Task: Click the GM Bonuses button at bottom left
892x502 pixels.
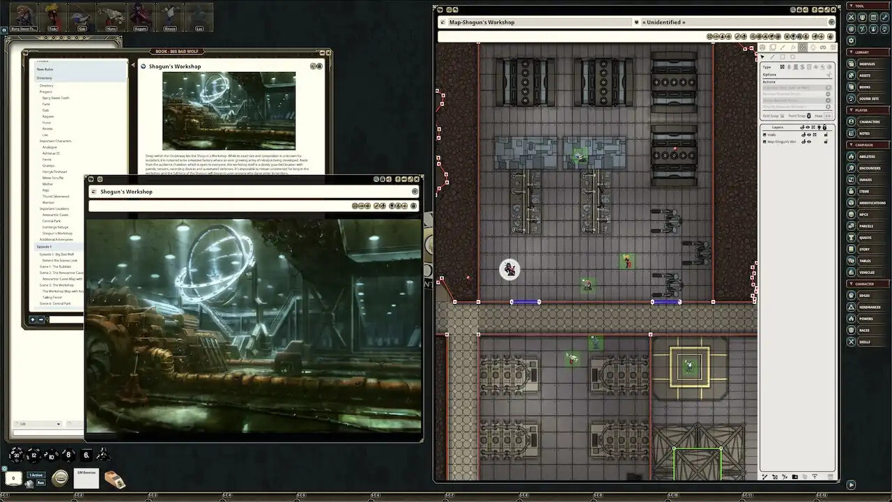Action: tap(86, 478)
